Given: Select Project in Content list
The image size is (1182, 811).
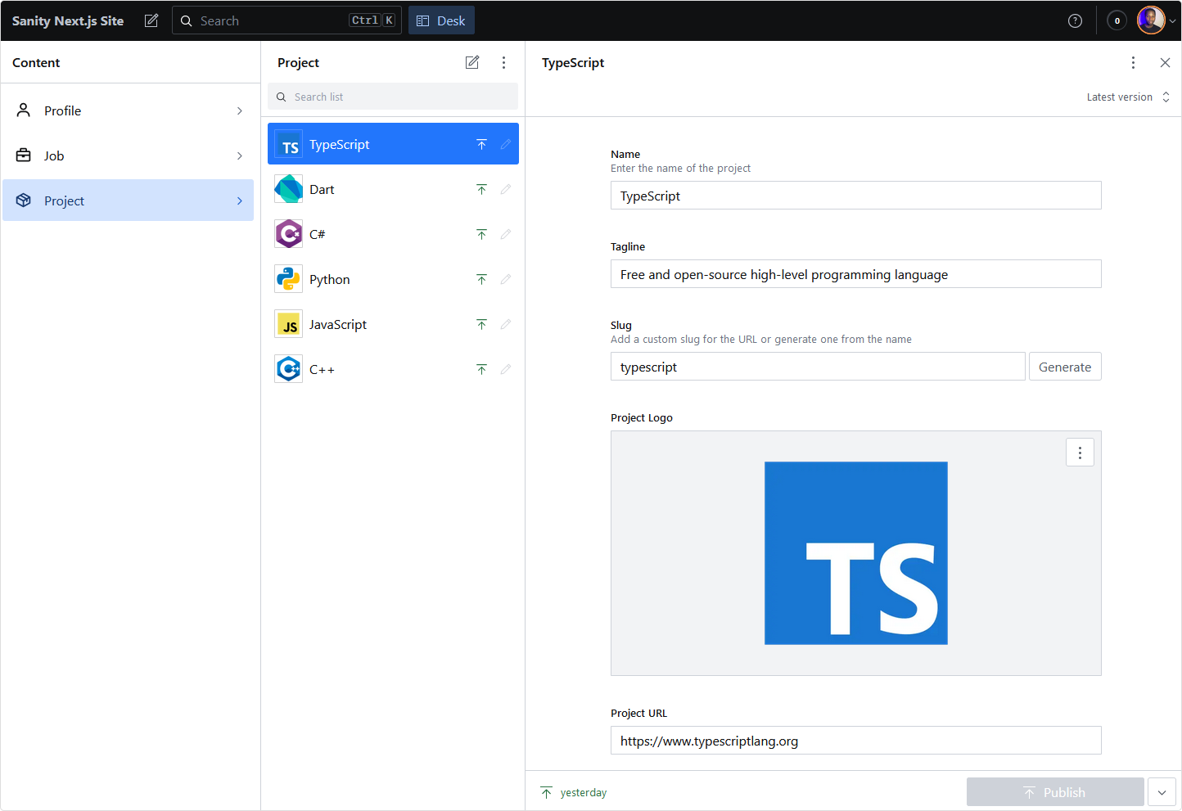Looking at the screenshot, I should (128, 200).
